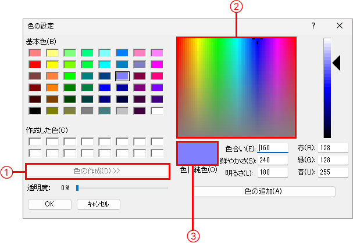
Task: Click the 赤(R) red value field
Action: pyautogui.click(x=333, y=148)
